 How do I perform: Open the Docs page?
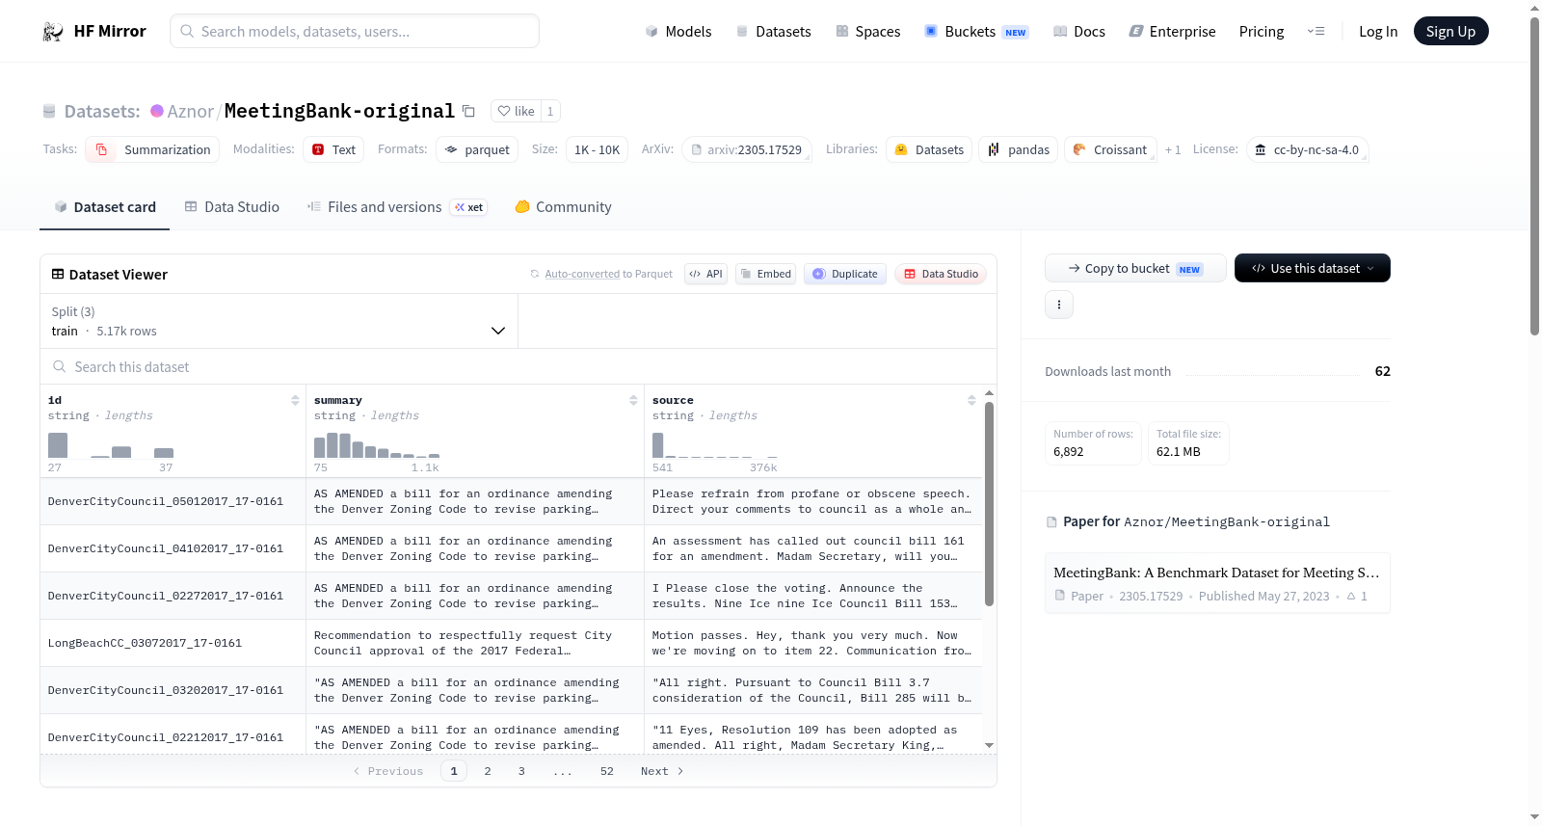point(1079,31)
